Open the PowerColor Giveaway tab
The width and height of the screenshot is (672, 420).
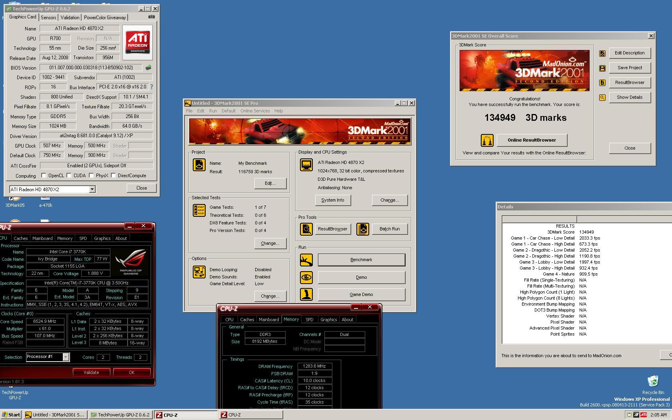(105, 18)
